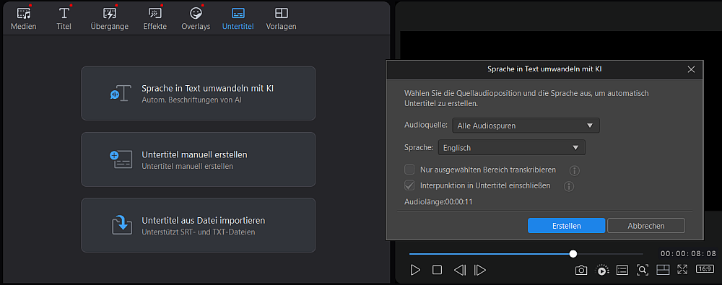Toggle Interpunktion in Untertitel einschließen checkbox
This screenshot has width=722, height=285.
click(409, 185)
